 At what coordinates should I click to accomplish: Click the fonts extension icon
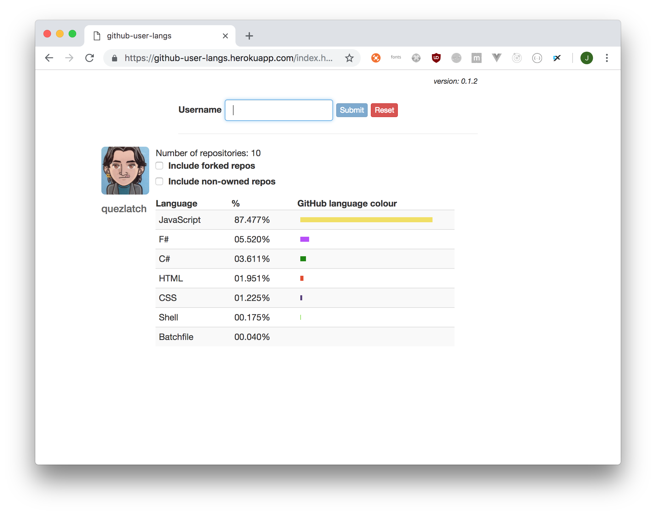pos(396,57)
